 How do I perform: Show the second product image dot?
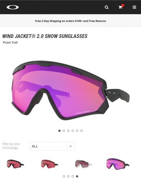[x=64, y=131]
